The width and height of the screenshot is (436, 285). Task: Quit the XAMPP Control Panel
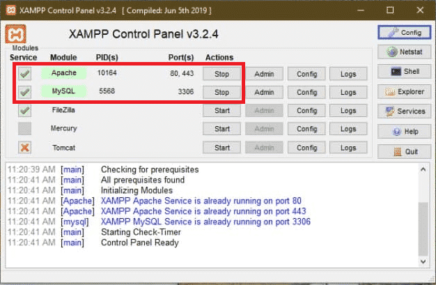pyautogui.click(x=404, y=152)
